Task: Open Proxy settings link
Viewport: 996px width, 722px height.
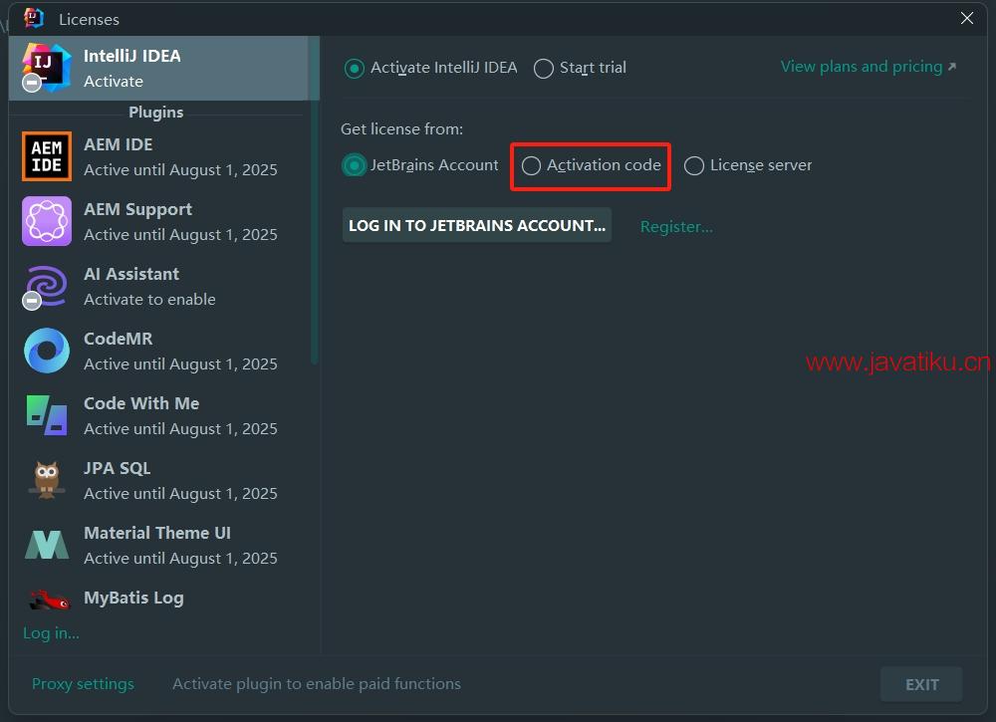Action: 83,684
